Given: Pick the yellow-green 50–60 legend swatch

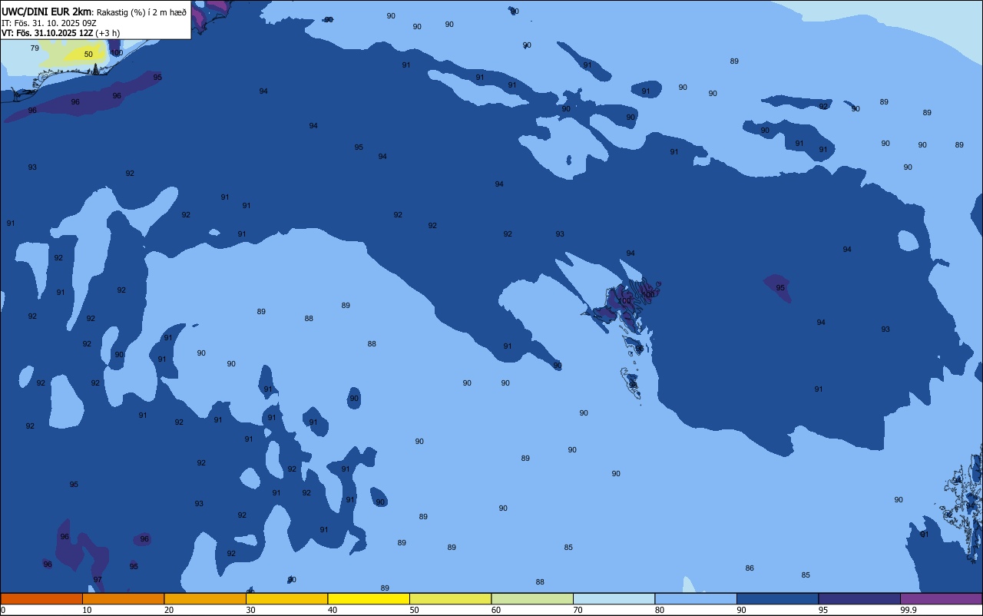Looking at the screenshot, I should 450,598.
